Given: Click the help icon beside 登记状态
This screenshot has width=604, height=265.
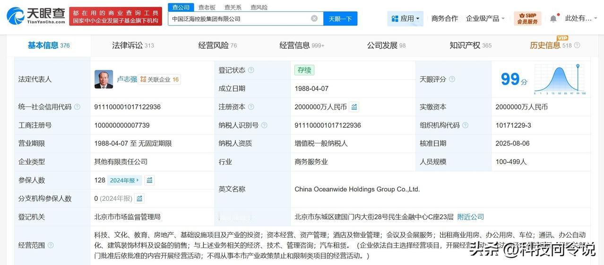Looking at the screenshot, I should click(251, 70).
